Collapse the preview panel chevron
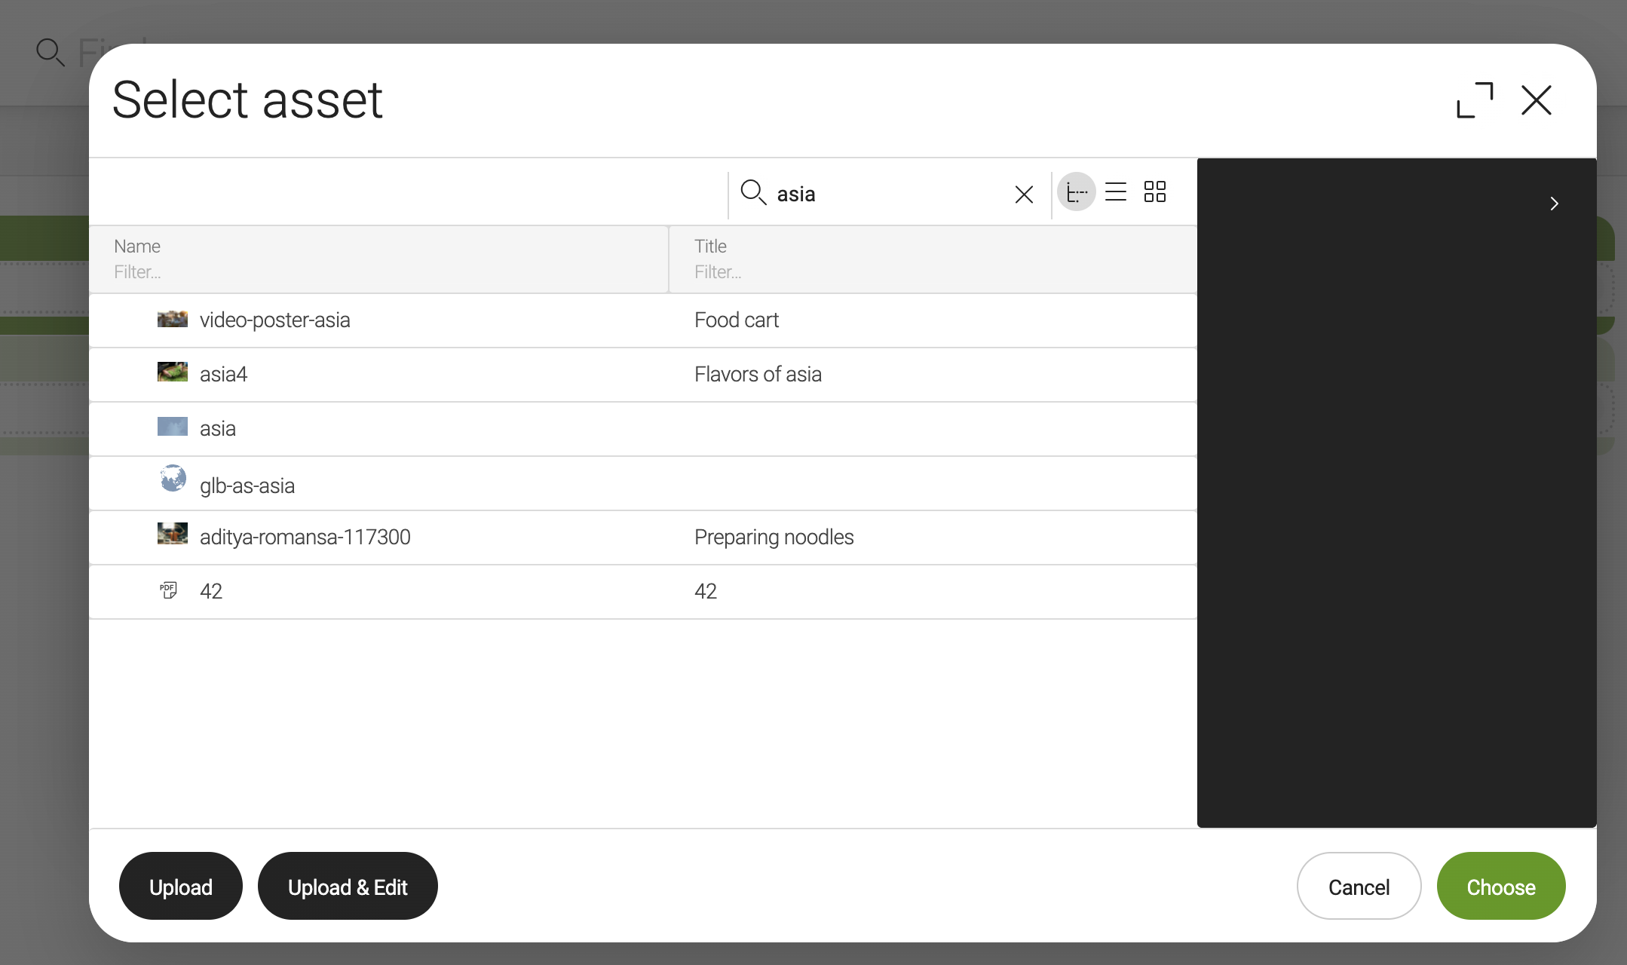 [1554, 204]
